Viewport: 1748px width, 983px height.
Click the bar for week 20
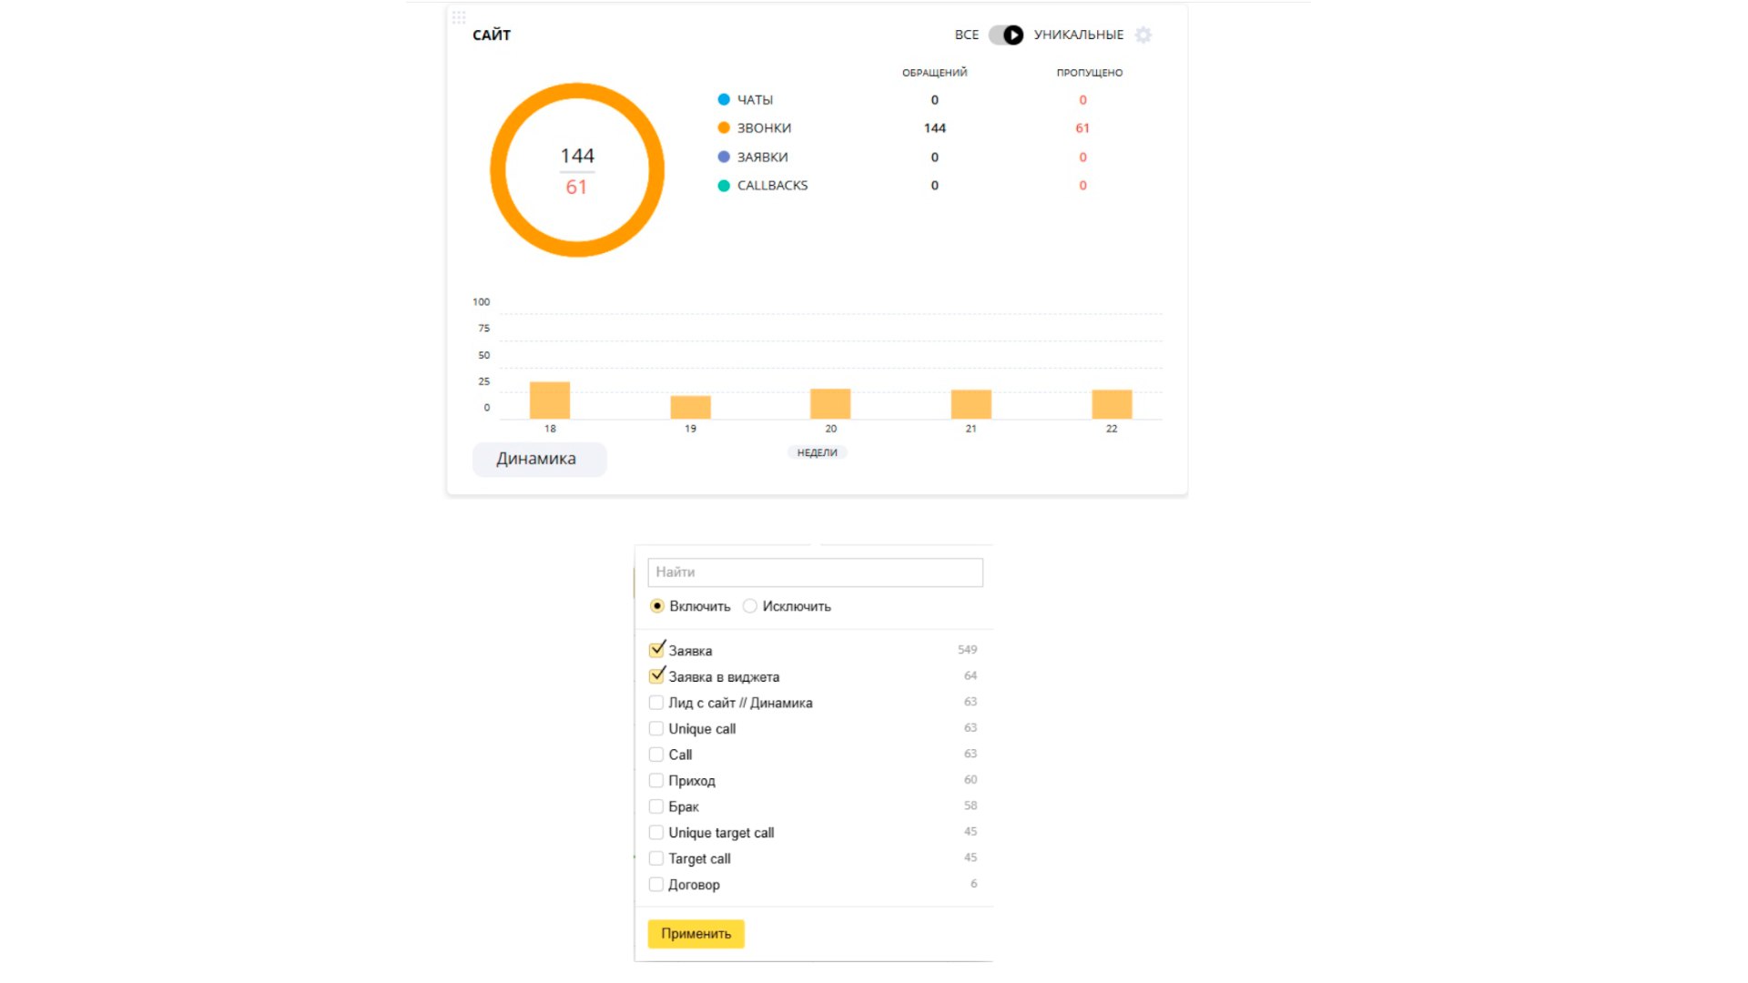tap(830, 404)
